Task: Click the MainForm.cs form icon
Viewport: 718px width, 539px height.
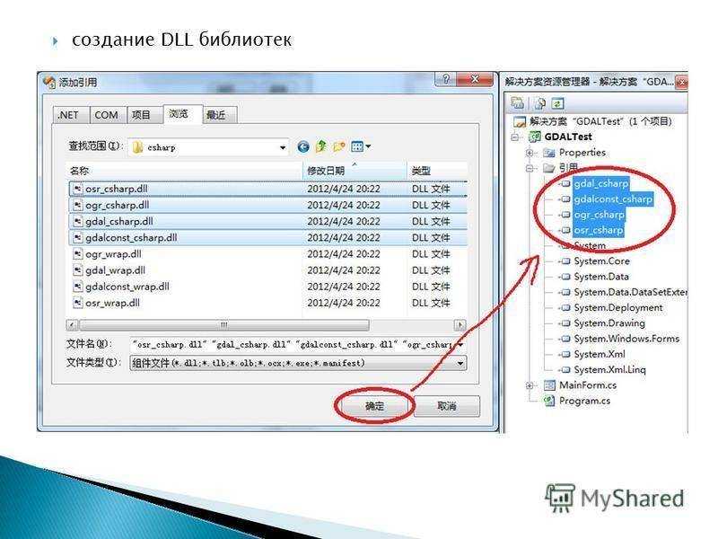Action: pos(549,385)
